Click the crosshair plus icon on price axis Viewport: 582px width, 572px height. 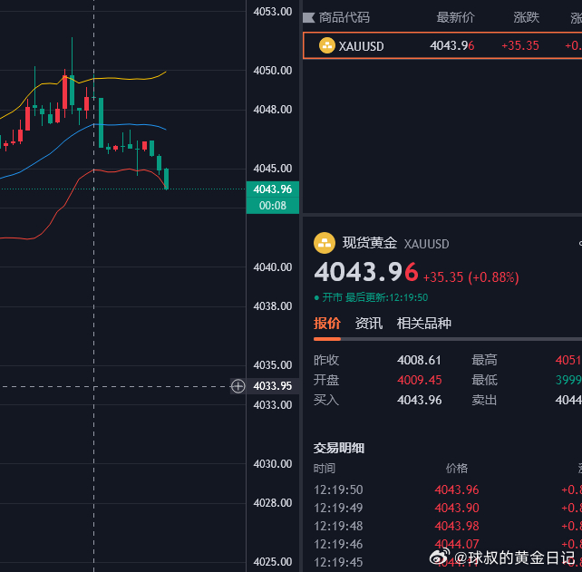[x=238, y=386]
